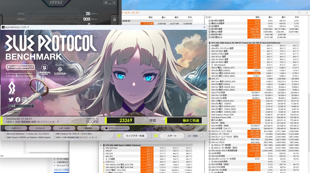Expand the GPU Hotspots row
310x173 pixels.
209,65
